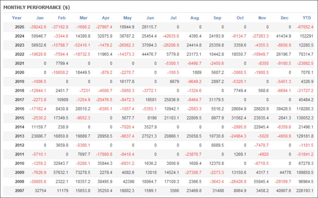Click 2025 YTD value -67052.4
Image resolution: width=318 pixels, height=198 pixels.
tap(305, 27)
